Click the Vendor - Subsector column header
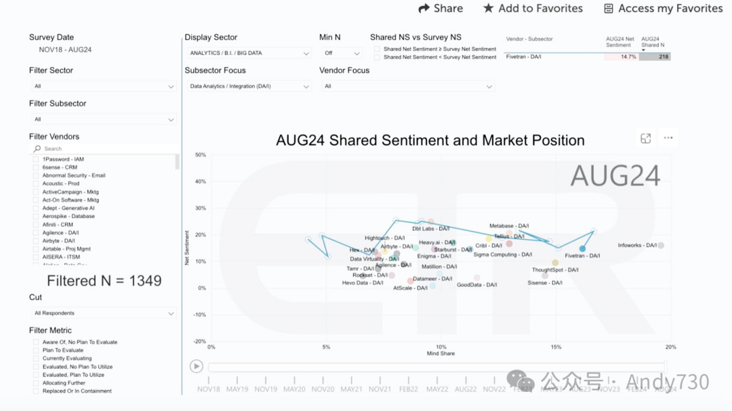Image resolution: width=732 pixels, height=411 pixels. click(529, 39)
